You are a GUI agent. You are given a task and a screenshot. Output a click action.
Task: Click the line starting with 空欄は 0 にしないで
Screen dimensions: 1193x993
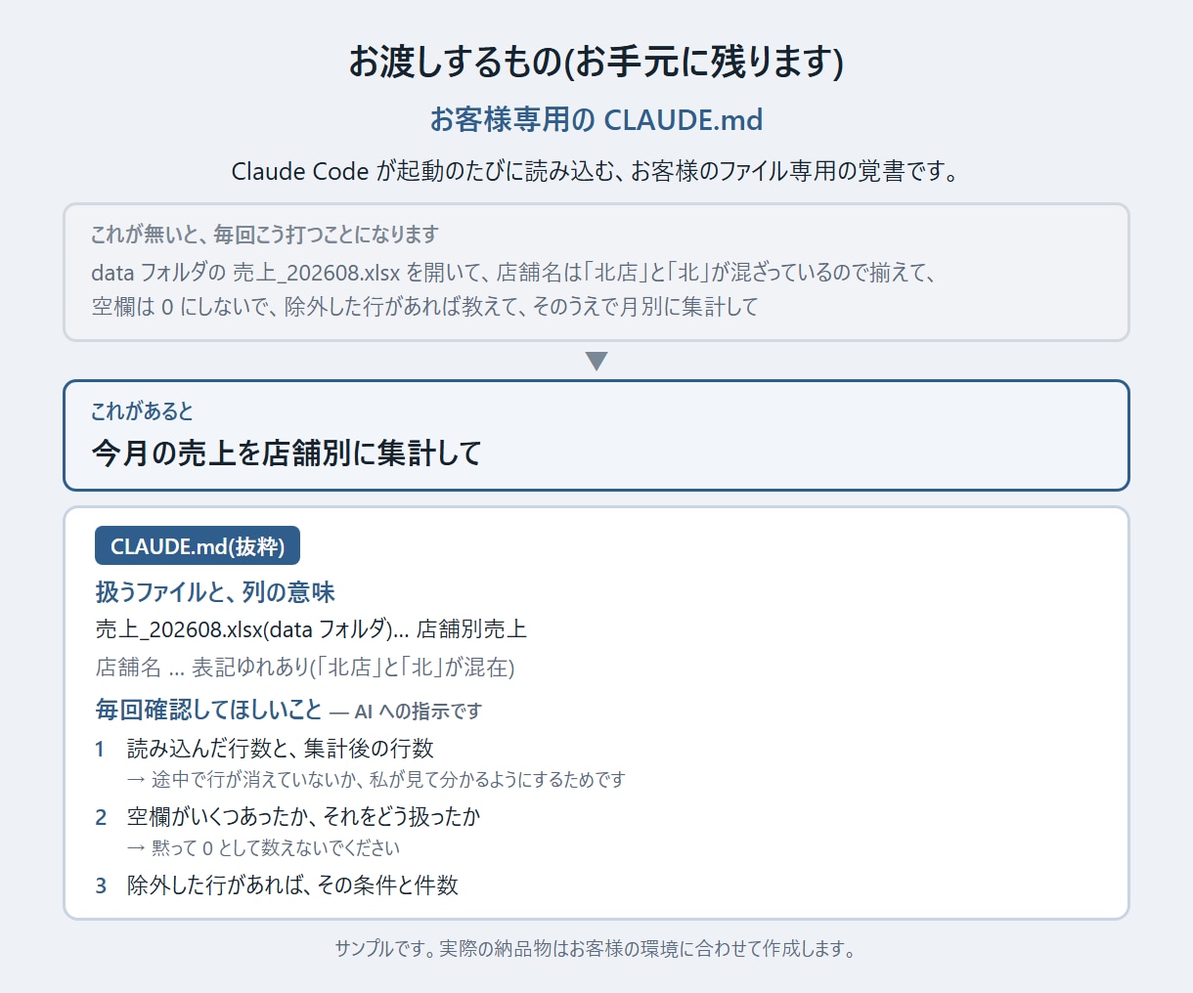point(425,306)
